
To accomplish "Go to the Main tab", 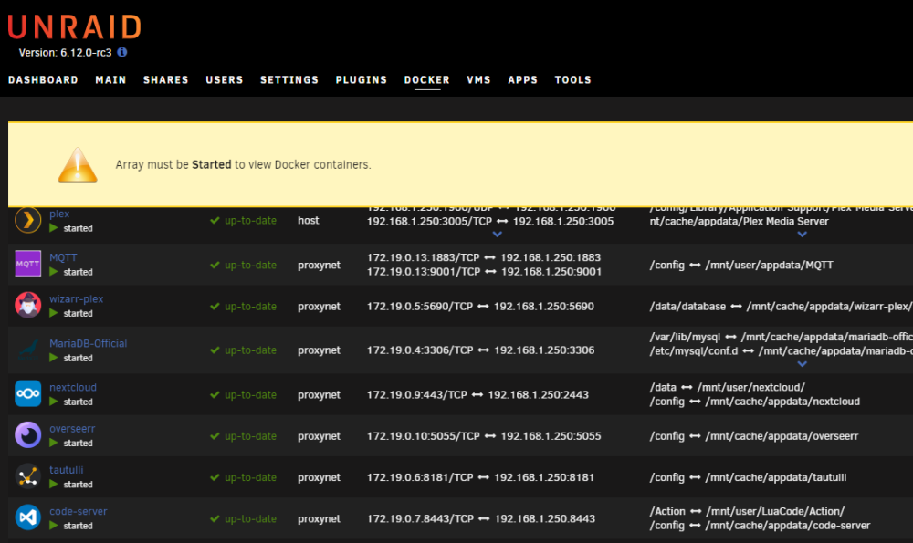I will 110,79.
